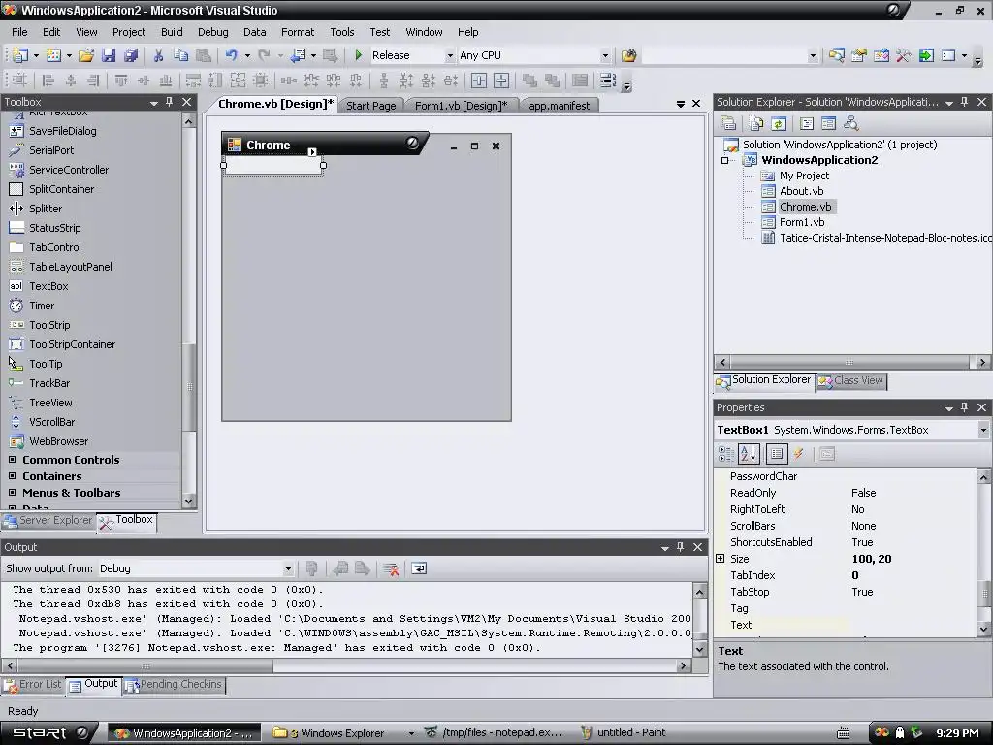Switch to app.manifest tab
This screenshot has width=993, height=745.
tap(560, 106)
